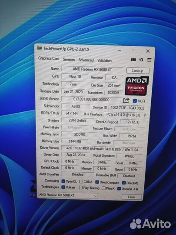176x235 pixels.
Task: Switch to the Advanced tab
Action: (x=86, y=60)
